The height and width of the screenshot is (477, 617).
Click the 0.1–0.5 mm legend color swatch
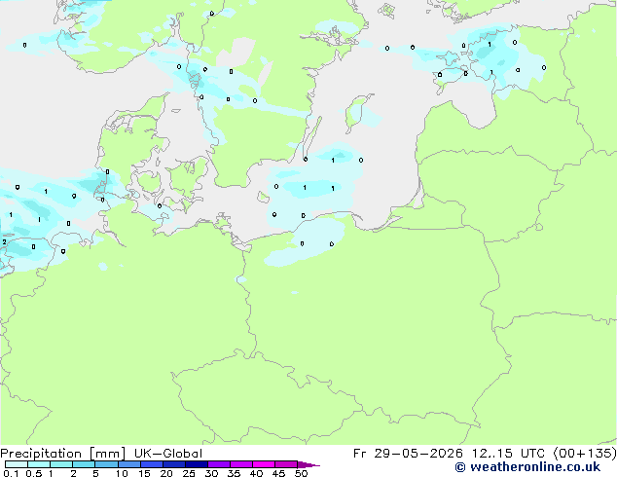17,464
